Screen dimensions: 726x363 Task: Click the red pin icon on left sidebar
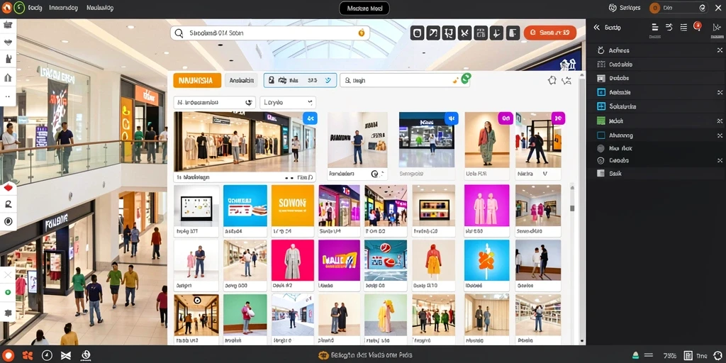9,188
